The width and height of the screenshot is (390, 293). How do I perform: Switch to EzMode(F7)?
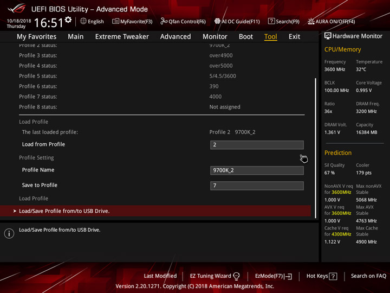point(274,276)
